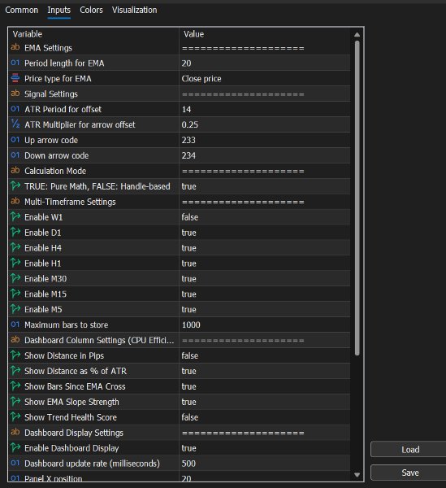Click the string icon beside Signal Settings
Viewport: 446px width, 488px height.
coord(15,94)
